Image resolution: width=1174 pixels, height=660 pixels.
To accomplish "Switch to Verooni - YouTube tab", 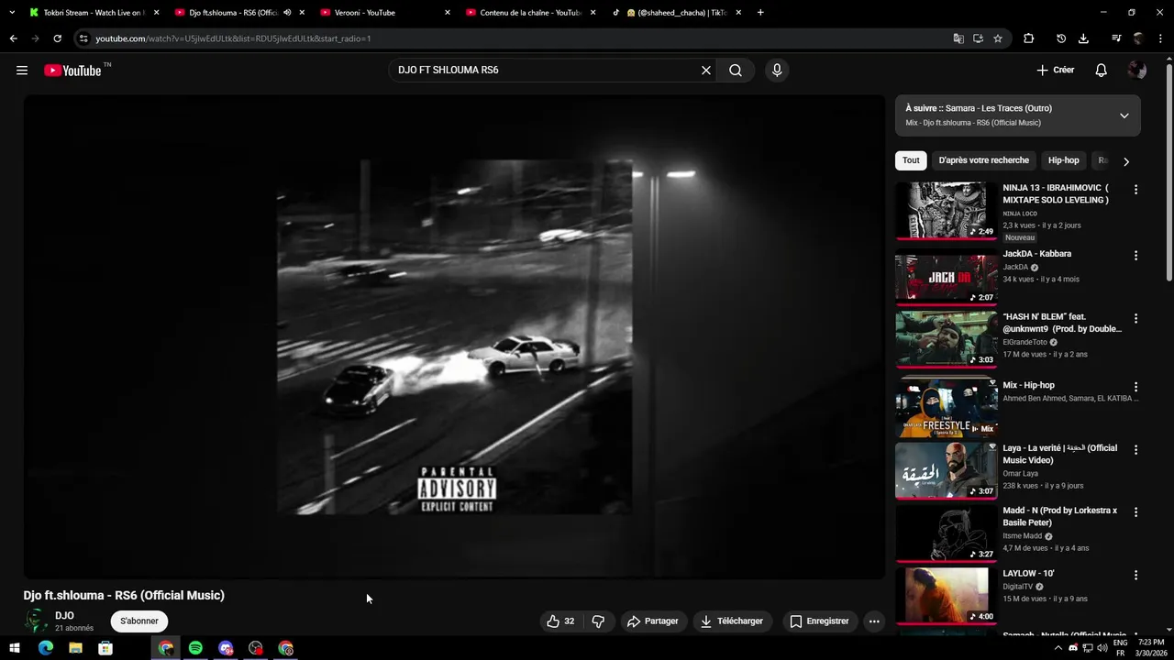I will click(x=385, y=13).
